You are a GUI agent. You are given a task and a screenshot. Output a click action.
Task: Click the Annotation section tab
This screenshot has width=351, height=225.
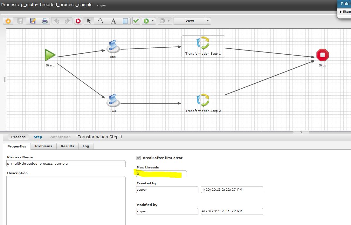60,137
